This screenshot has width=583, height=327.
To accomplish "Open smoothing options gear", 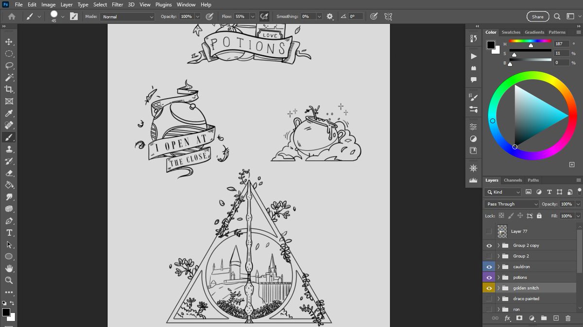I will (x=330, y=16).
